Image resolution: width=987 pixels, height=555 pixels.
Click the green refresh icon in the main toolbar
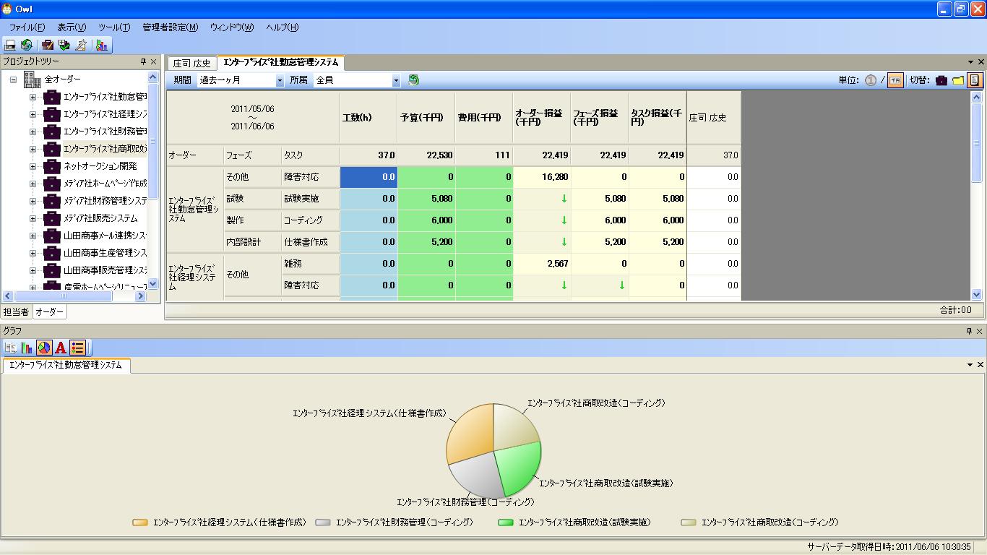[27, 45]
